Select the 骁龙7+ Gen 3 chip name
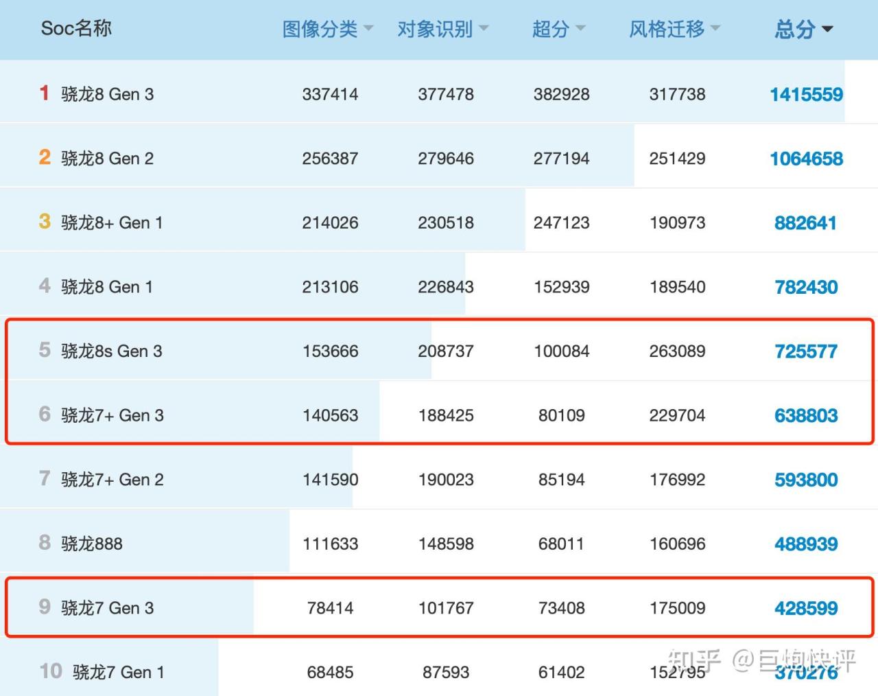Viewport: 878px width, 696px height. (112, 415)
